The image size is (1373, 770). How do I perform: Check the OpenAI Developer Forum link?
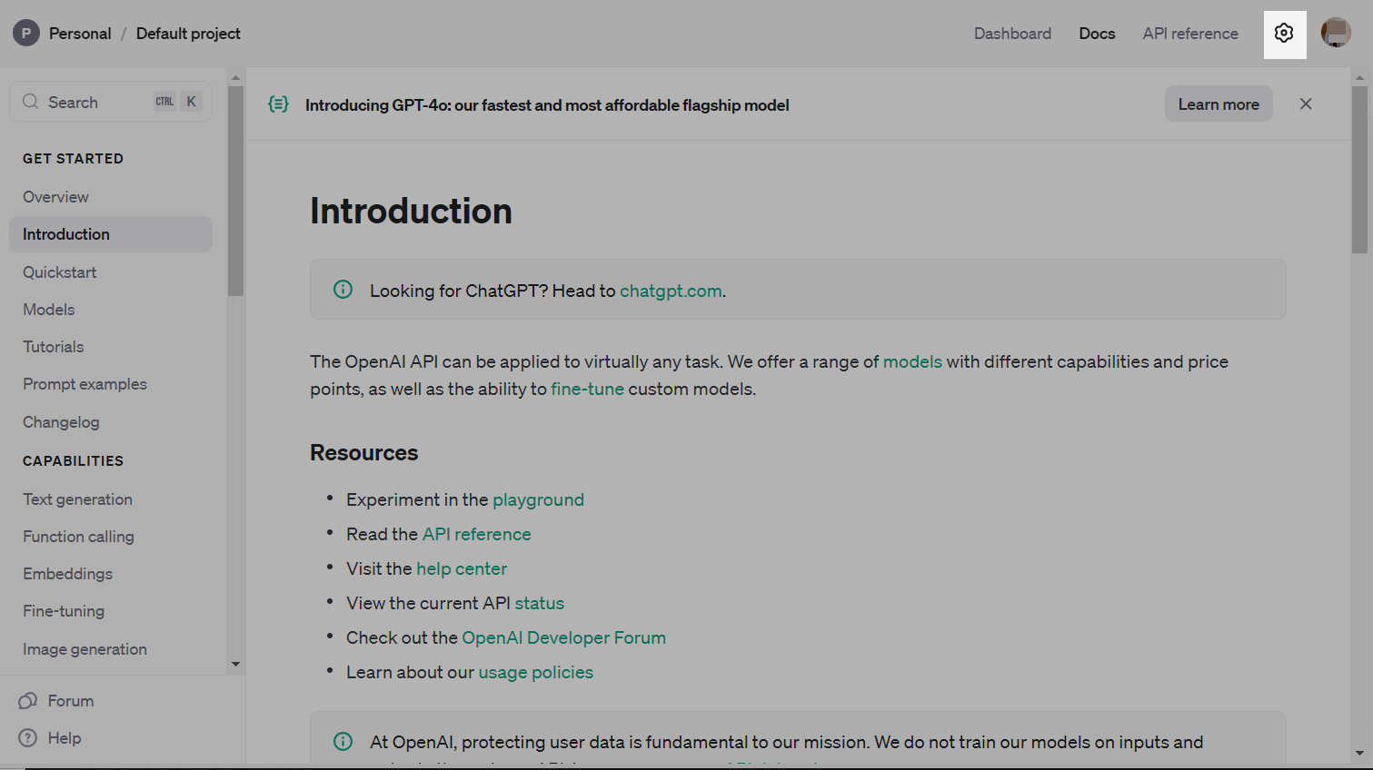coord(563,637)
